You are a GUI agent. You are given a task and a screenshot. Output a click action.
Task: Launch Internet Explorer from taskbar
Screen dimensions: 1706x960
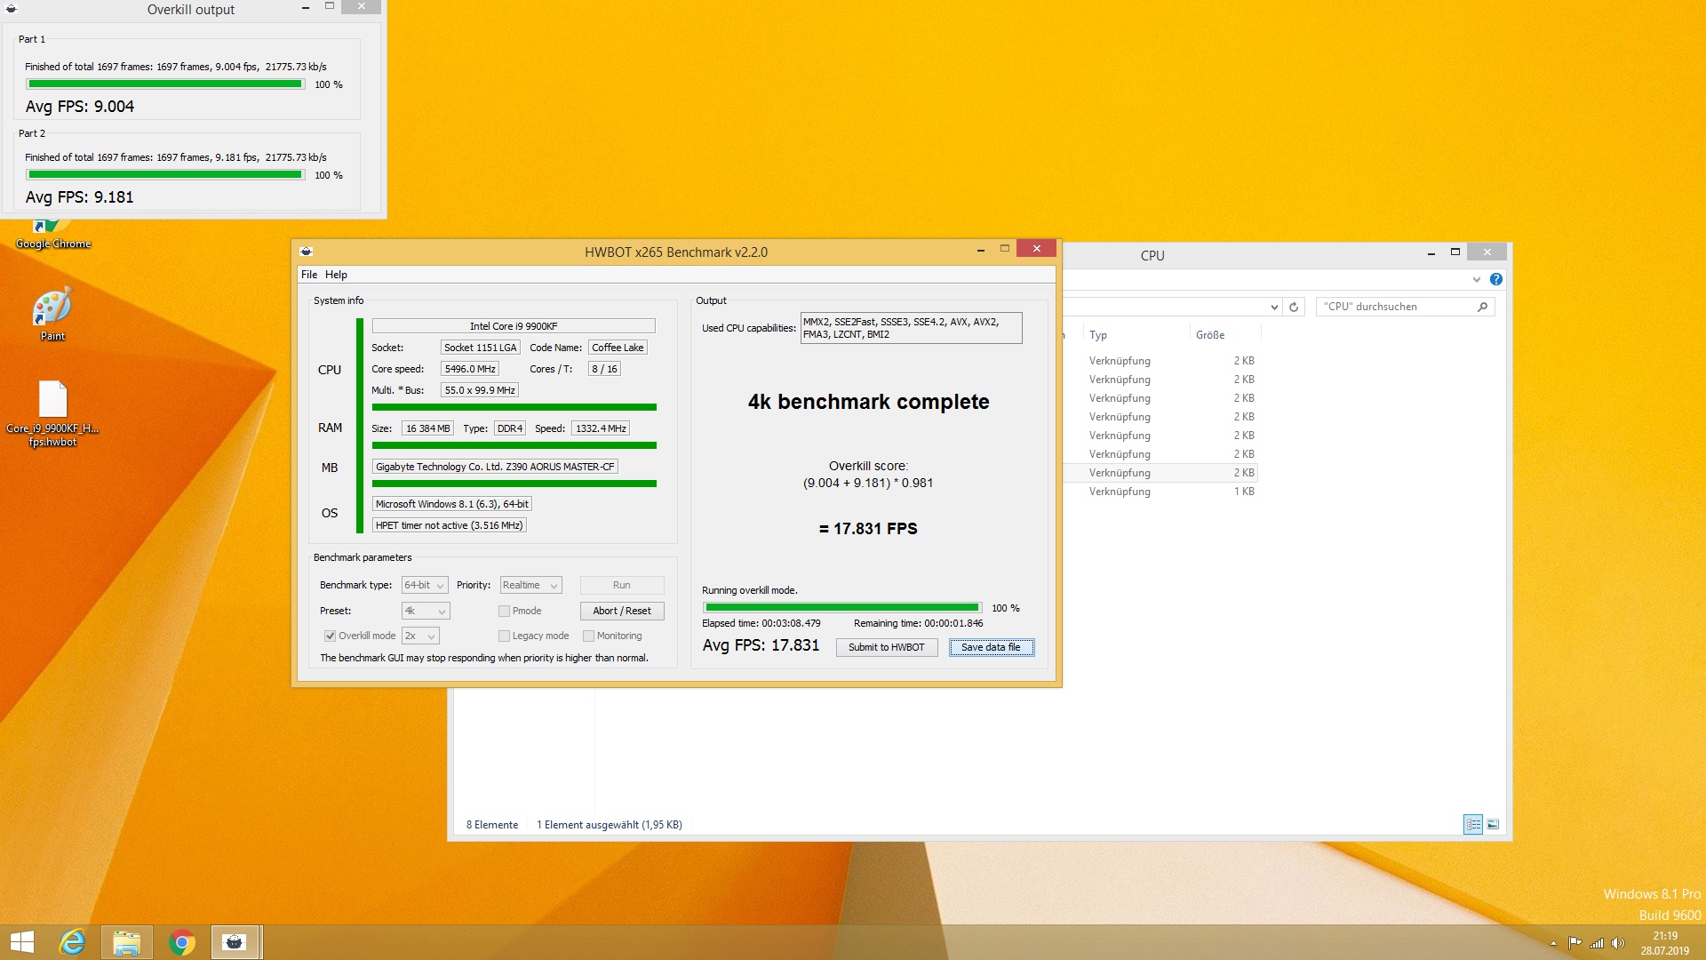[x=72, y=942]
